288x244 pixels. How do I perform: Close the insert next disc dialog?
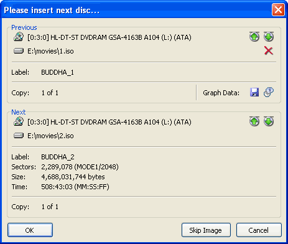point(278,10)
